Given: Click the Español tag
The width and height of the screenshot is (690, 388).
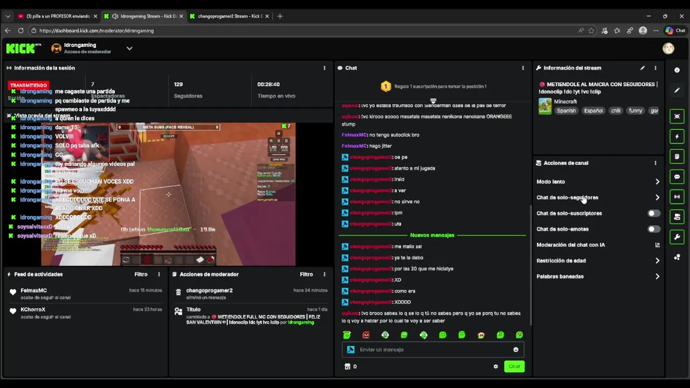Looking at the screenshot, I should click(x=593, y=110).
